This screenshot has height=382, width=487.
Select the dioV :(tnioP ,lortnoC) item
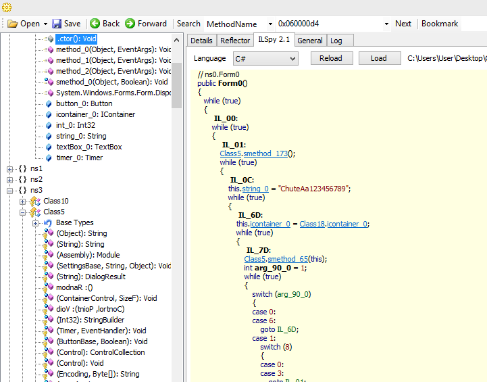(91, 309)
